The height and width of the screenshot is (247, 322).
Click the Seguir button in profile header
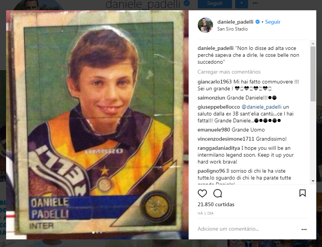pyautogui.click(x=215, y=4)
